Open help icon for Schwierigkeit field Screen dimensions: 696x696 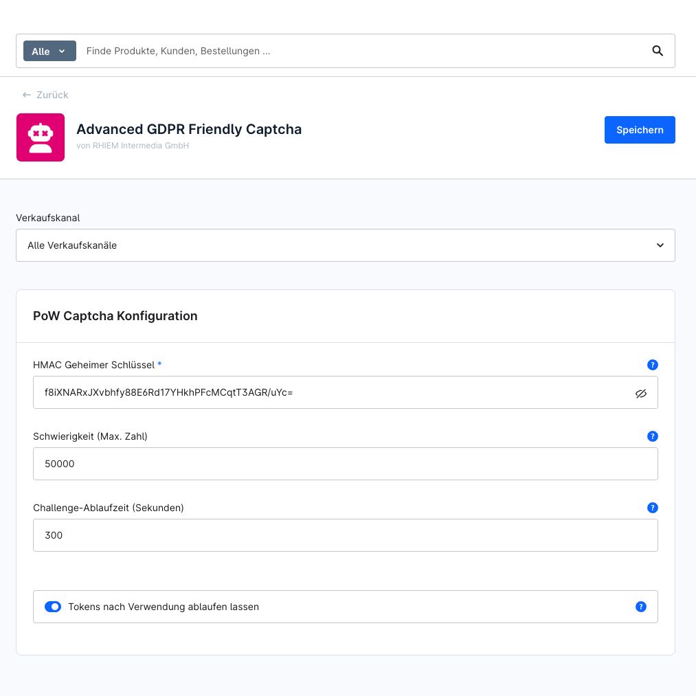(x=652, y=436)
